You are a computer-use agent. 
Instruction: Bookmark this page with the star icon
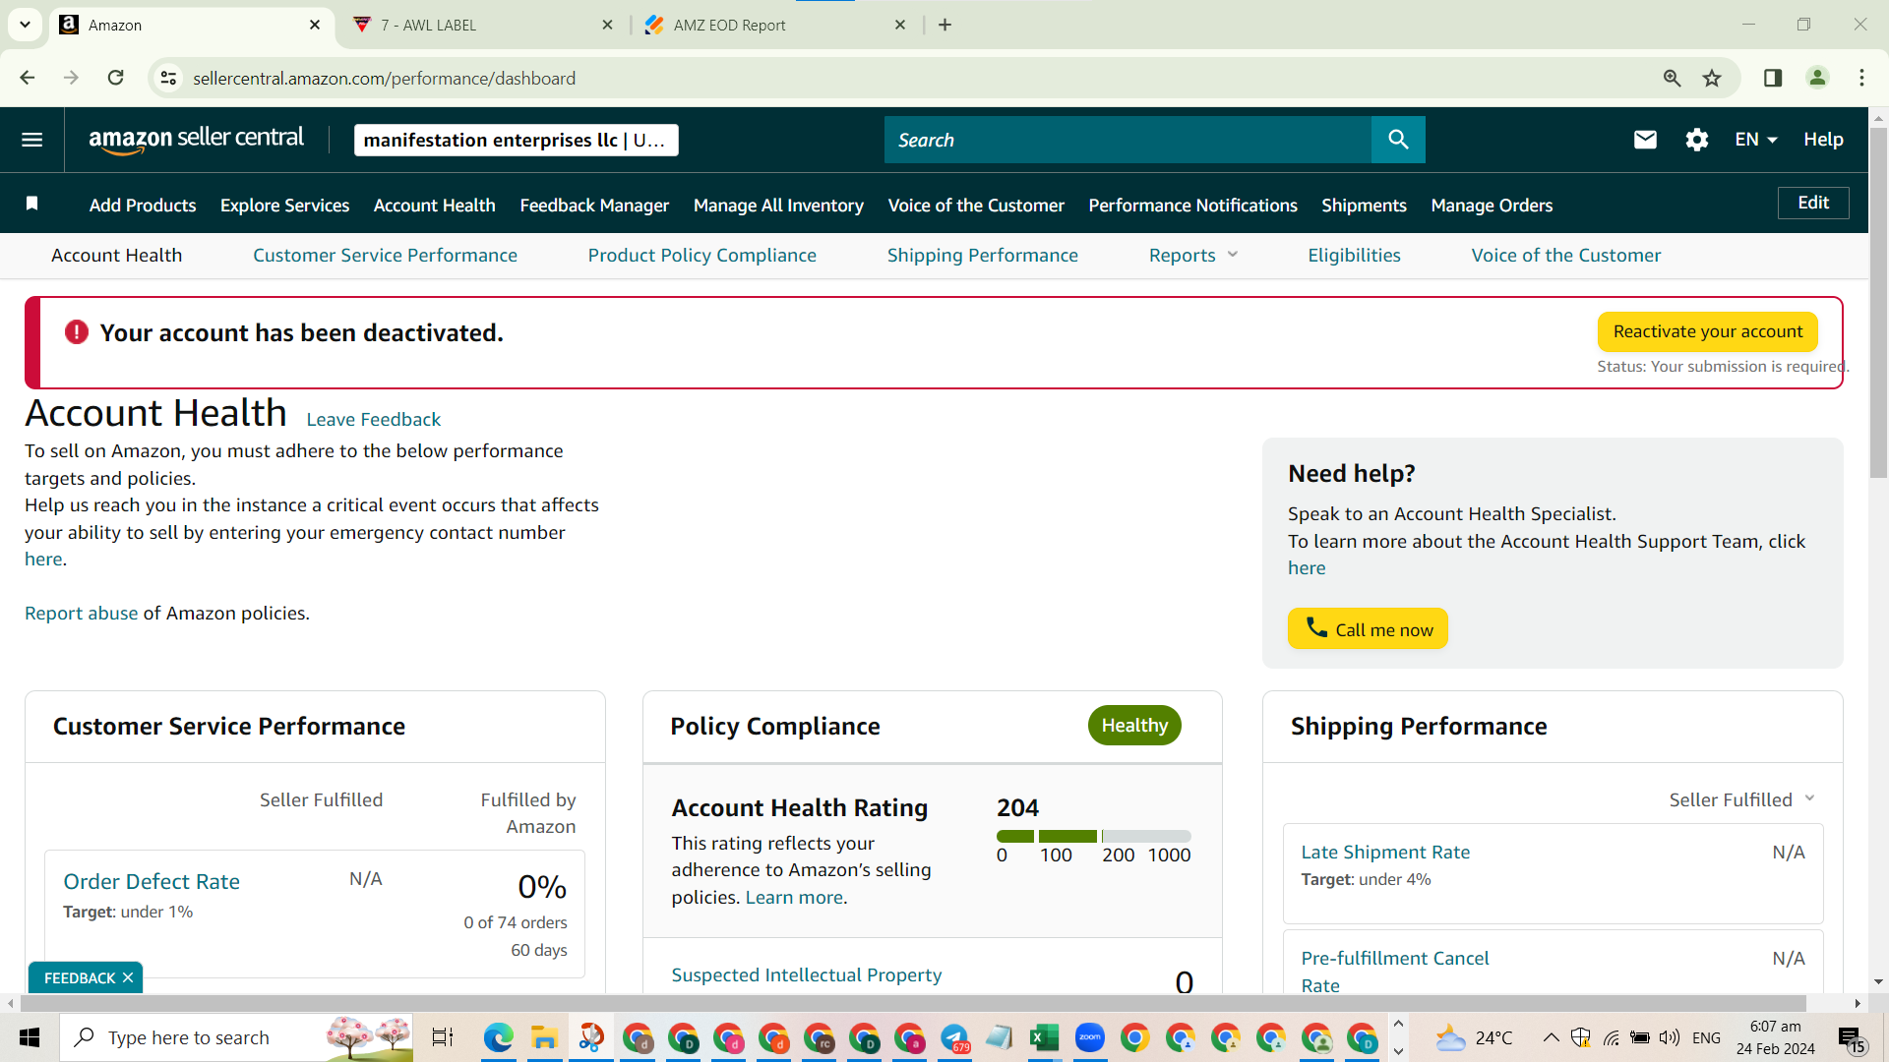coord(1712,78)
